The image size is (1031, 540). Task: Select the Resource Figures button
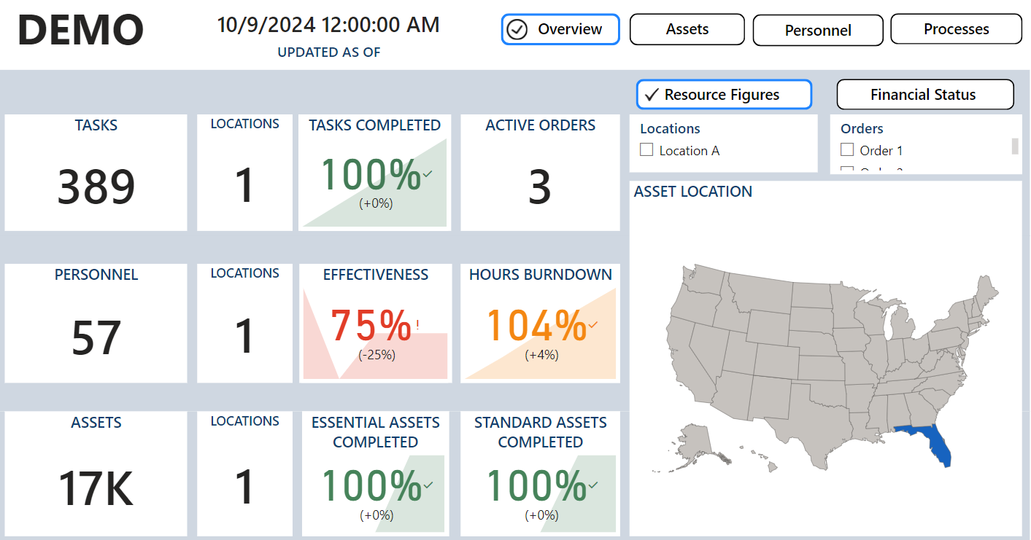(x=723, y=95)
